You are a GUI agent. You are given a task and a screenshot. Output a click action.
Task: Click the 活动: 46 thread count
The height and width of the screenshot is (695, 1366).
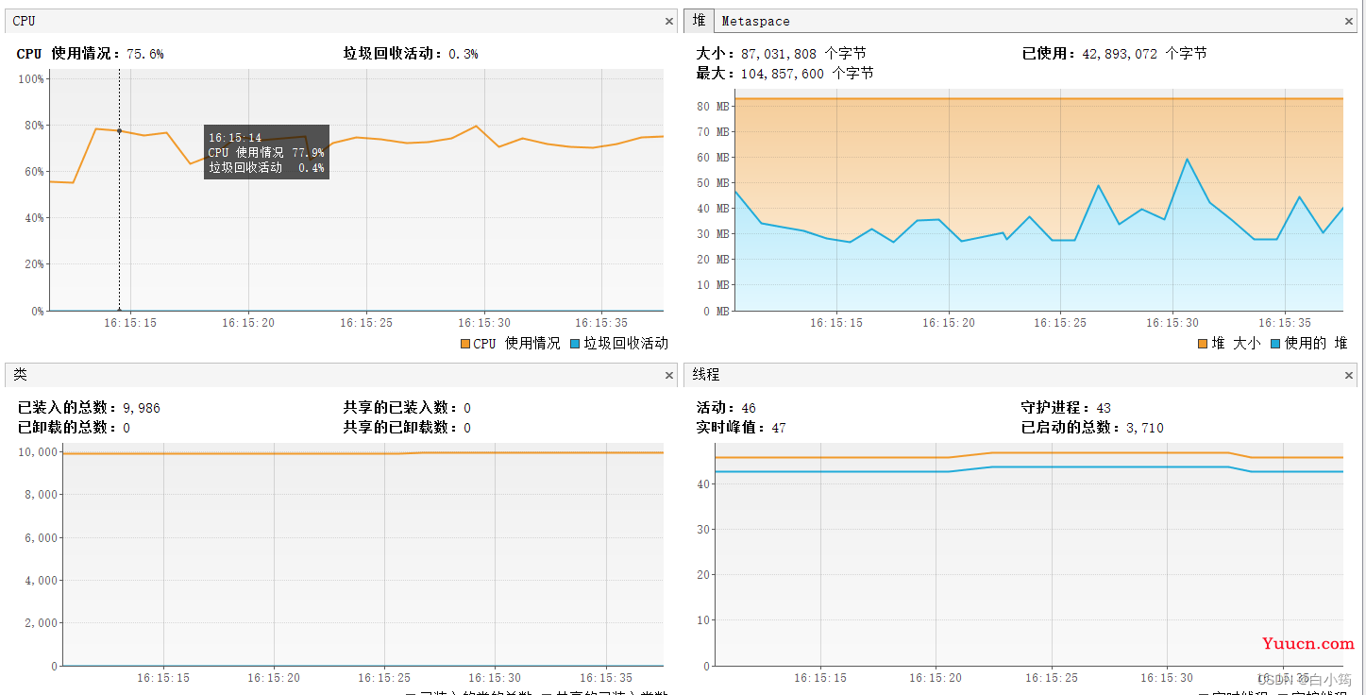(x=726, y=408)
